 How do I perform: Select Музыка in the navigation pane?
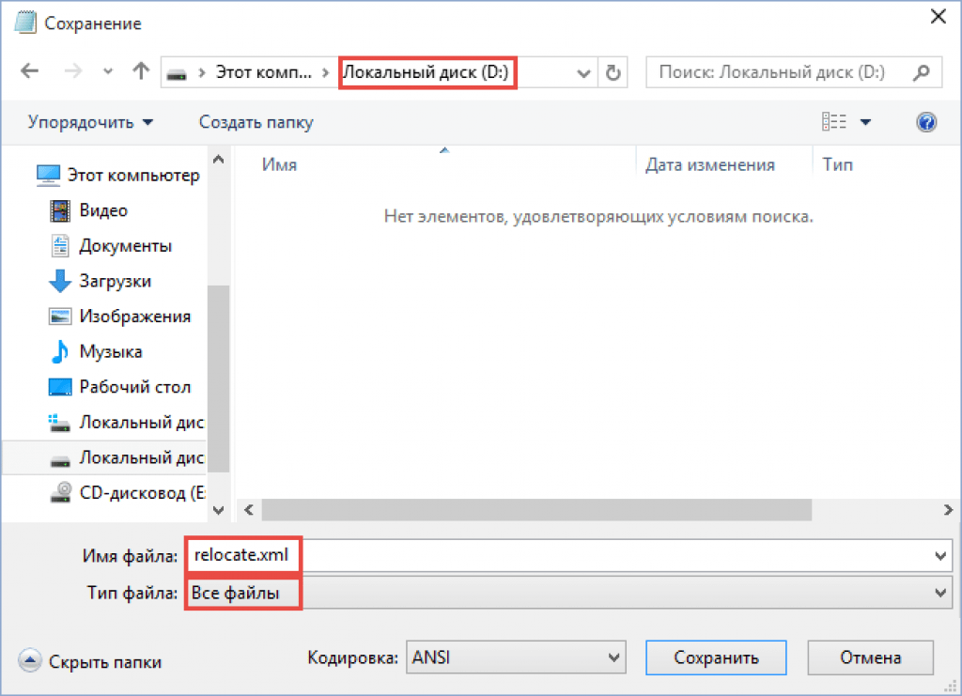coord(111,351)
